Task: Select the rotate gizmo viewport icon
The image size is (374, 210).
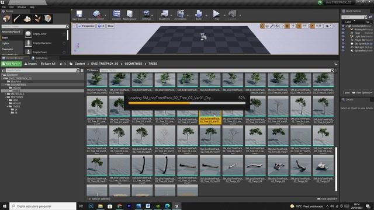Action: pyautogui.click(x=267, y=26)
